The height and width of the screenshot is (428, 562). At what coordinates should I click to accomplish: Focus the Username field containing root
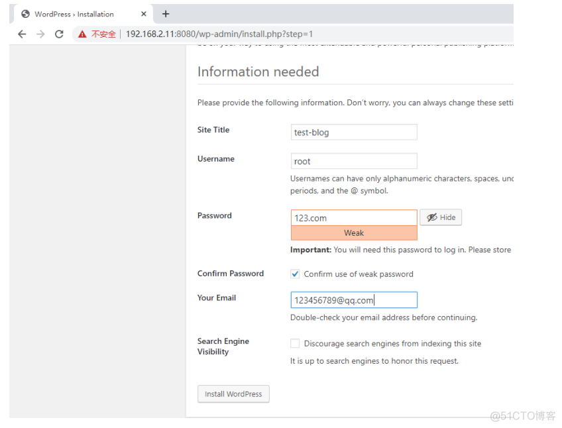tap(354, 161)
